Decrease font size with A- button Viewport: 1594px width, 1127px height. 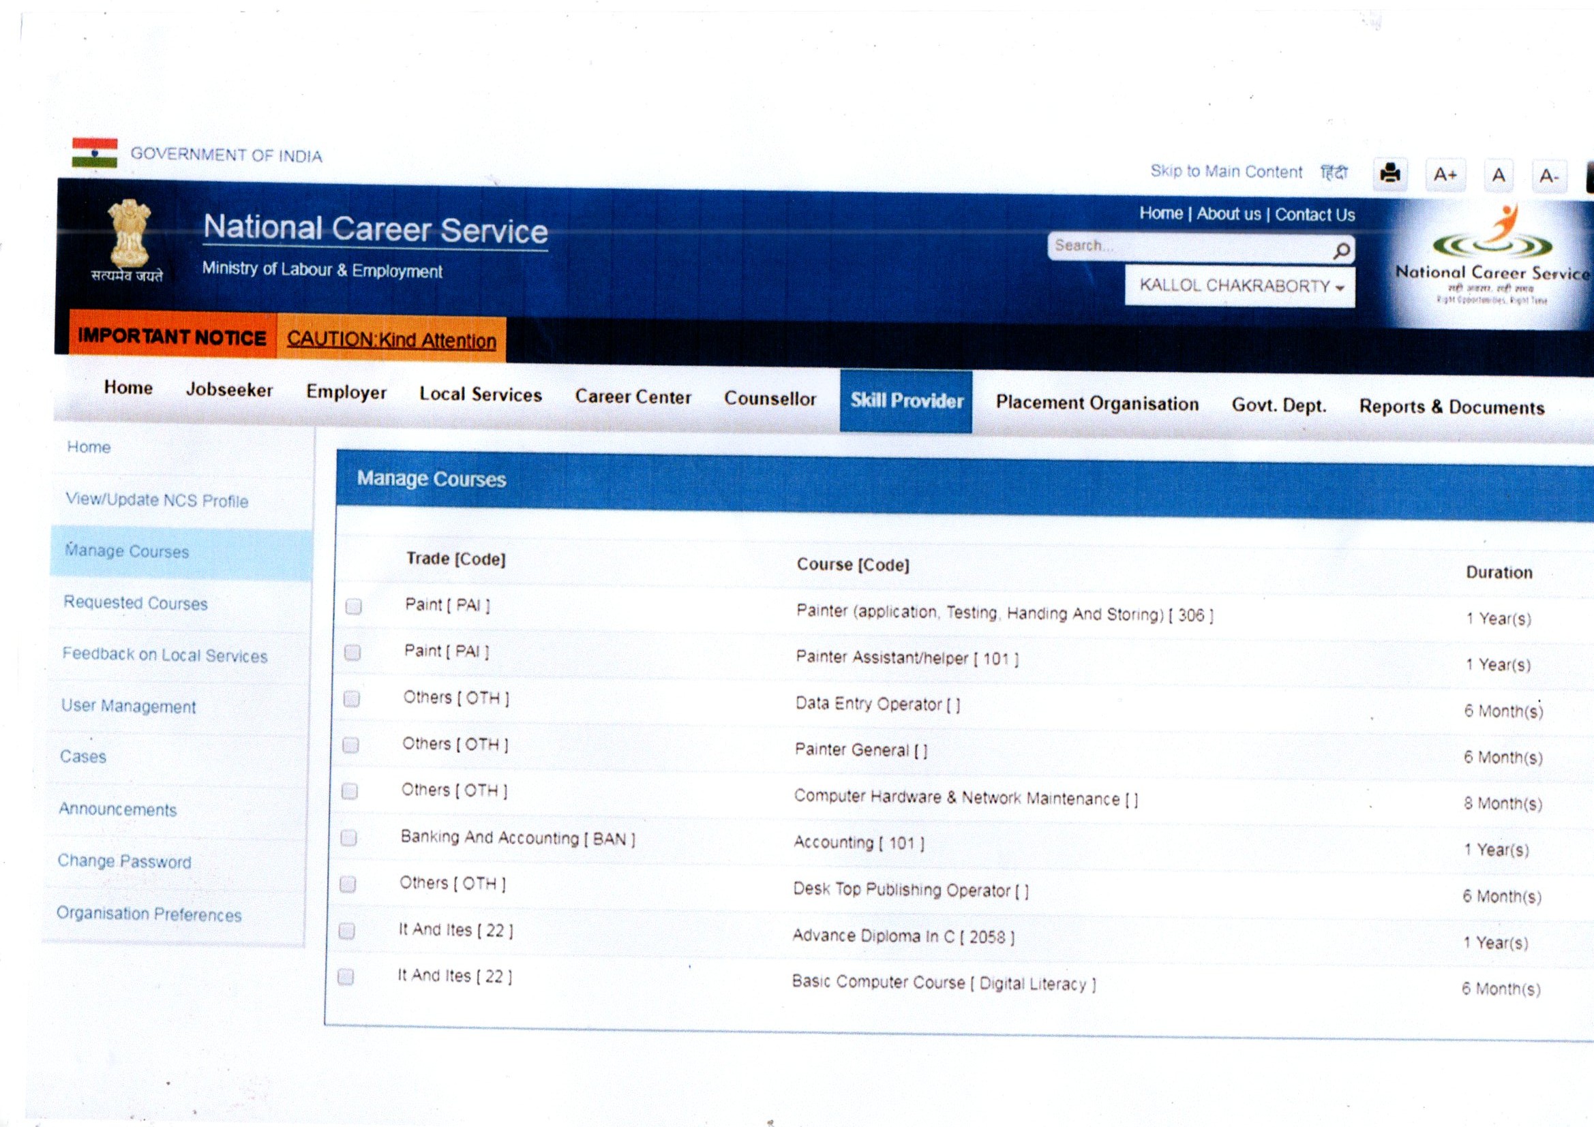[x=1549, y=177]
